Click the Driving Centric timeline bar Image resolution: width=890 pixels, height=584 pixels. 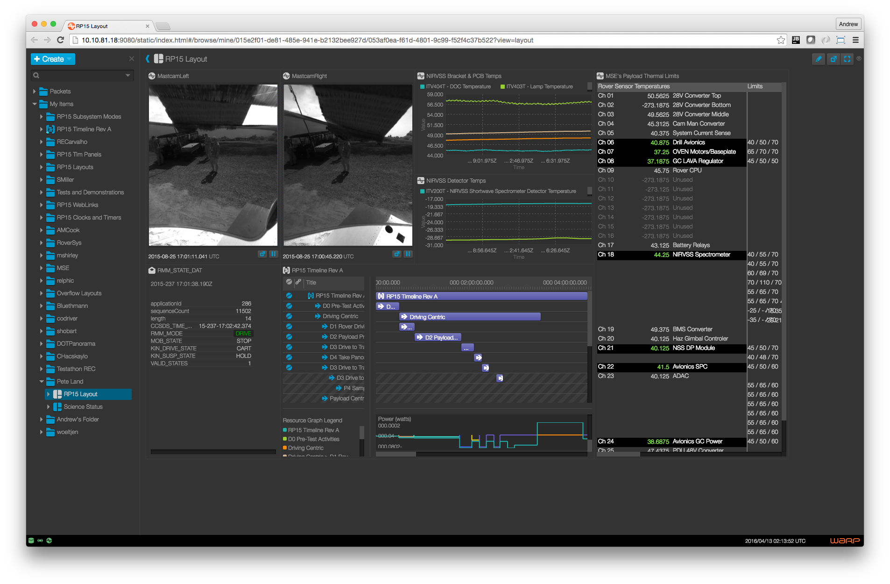coord(470,317)
